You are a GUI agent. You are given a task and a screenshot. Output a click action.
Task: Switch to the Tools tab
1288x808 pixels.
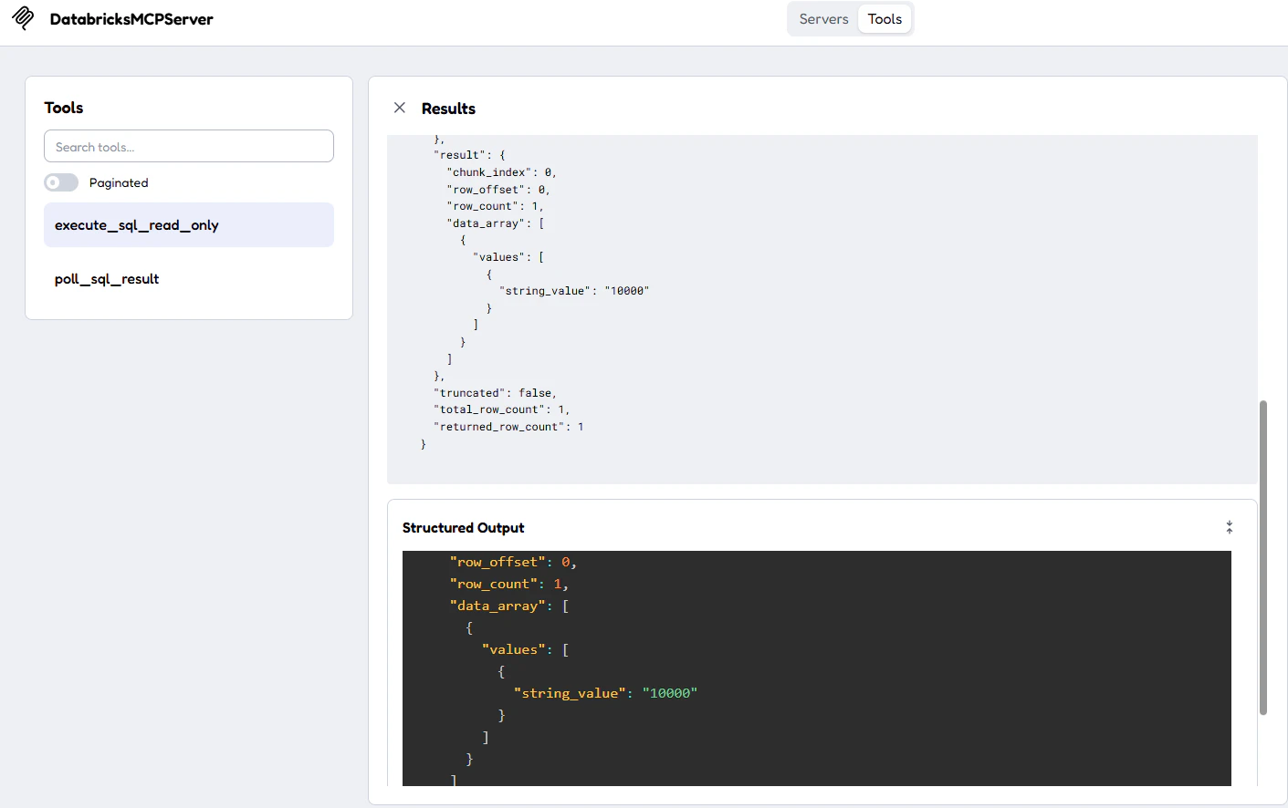pos(885,19)
